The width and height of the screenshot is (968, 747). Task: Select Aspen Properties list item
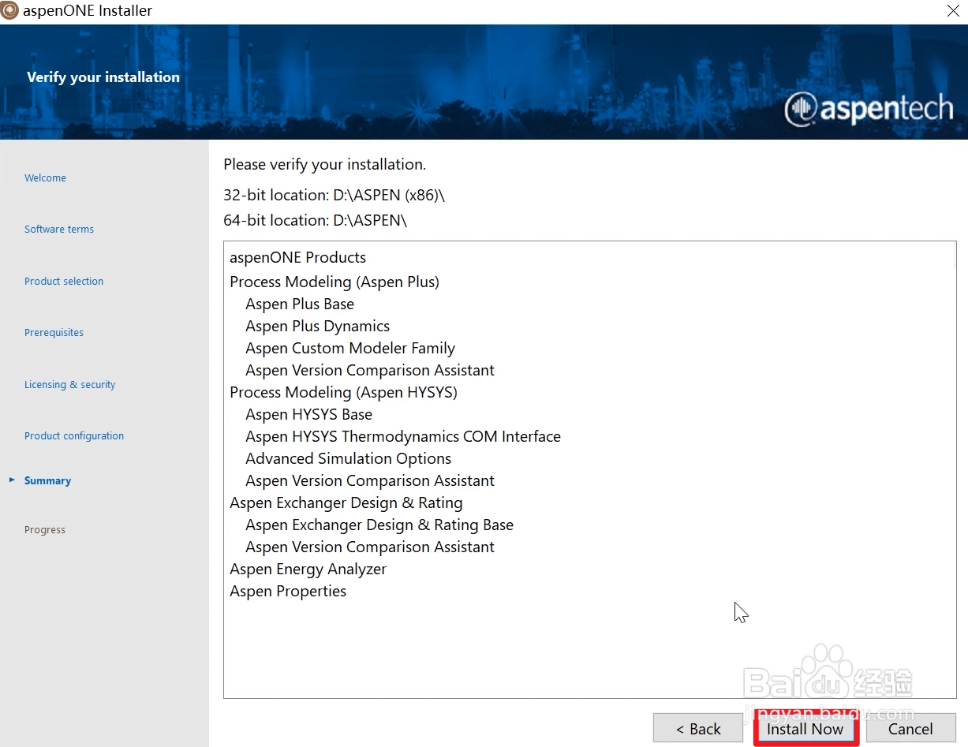click(288, 592)
